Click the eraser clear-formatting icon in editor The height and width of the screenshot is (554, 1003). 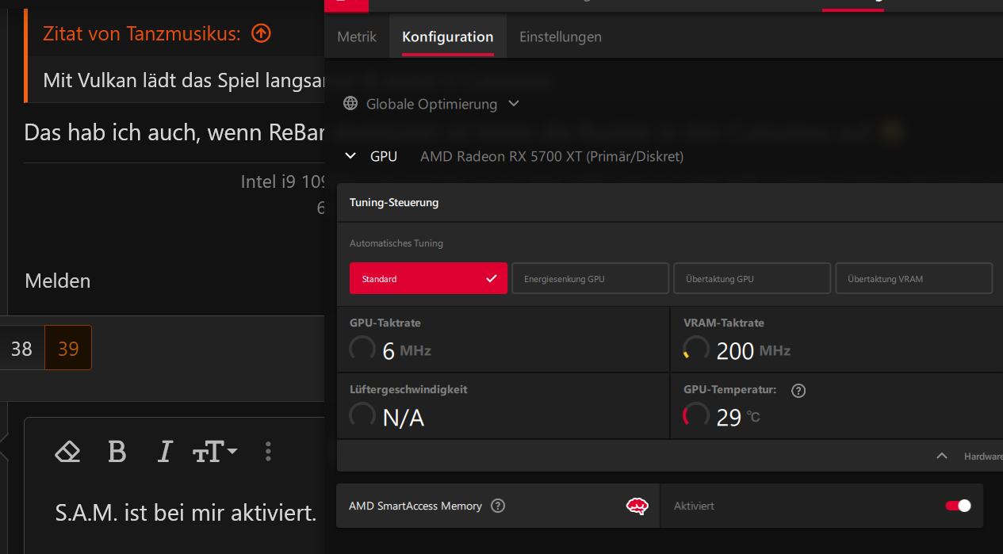68,452
